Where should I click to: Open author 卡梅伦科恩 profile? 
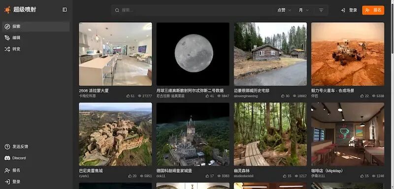[87, 96]
